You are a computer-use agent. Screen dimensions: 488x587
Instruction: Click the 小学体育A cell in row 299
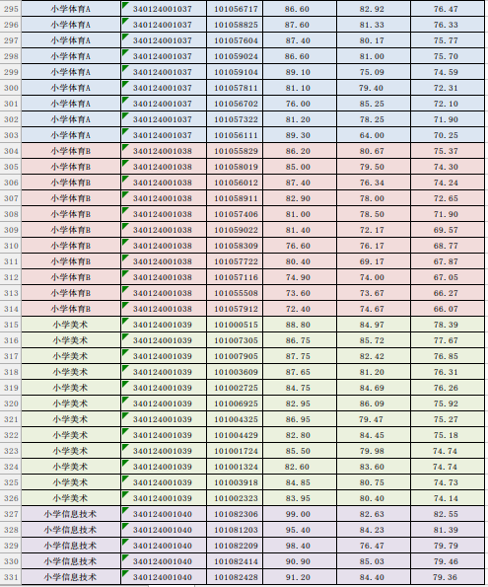click(71, 72)
